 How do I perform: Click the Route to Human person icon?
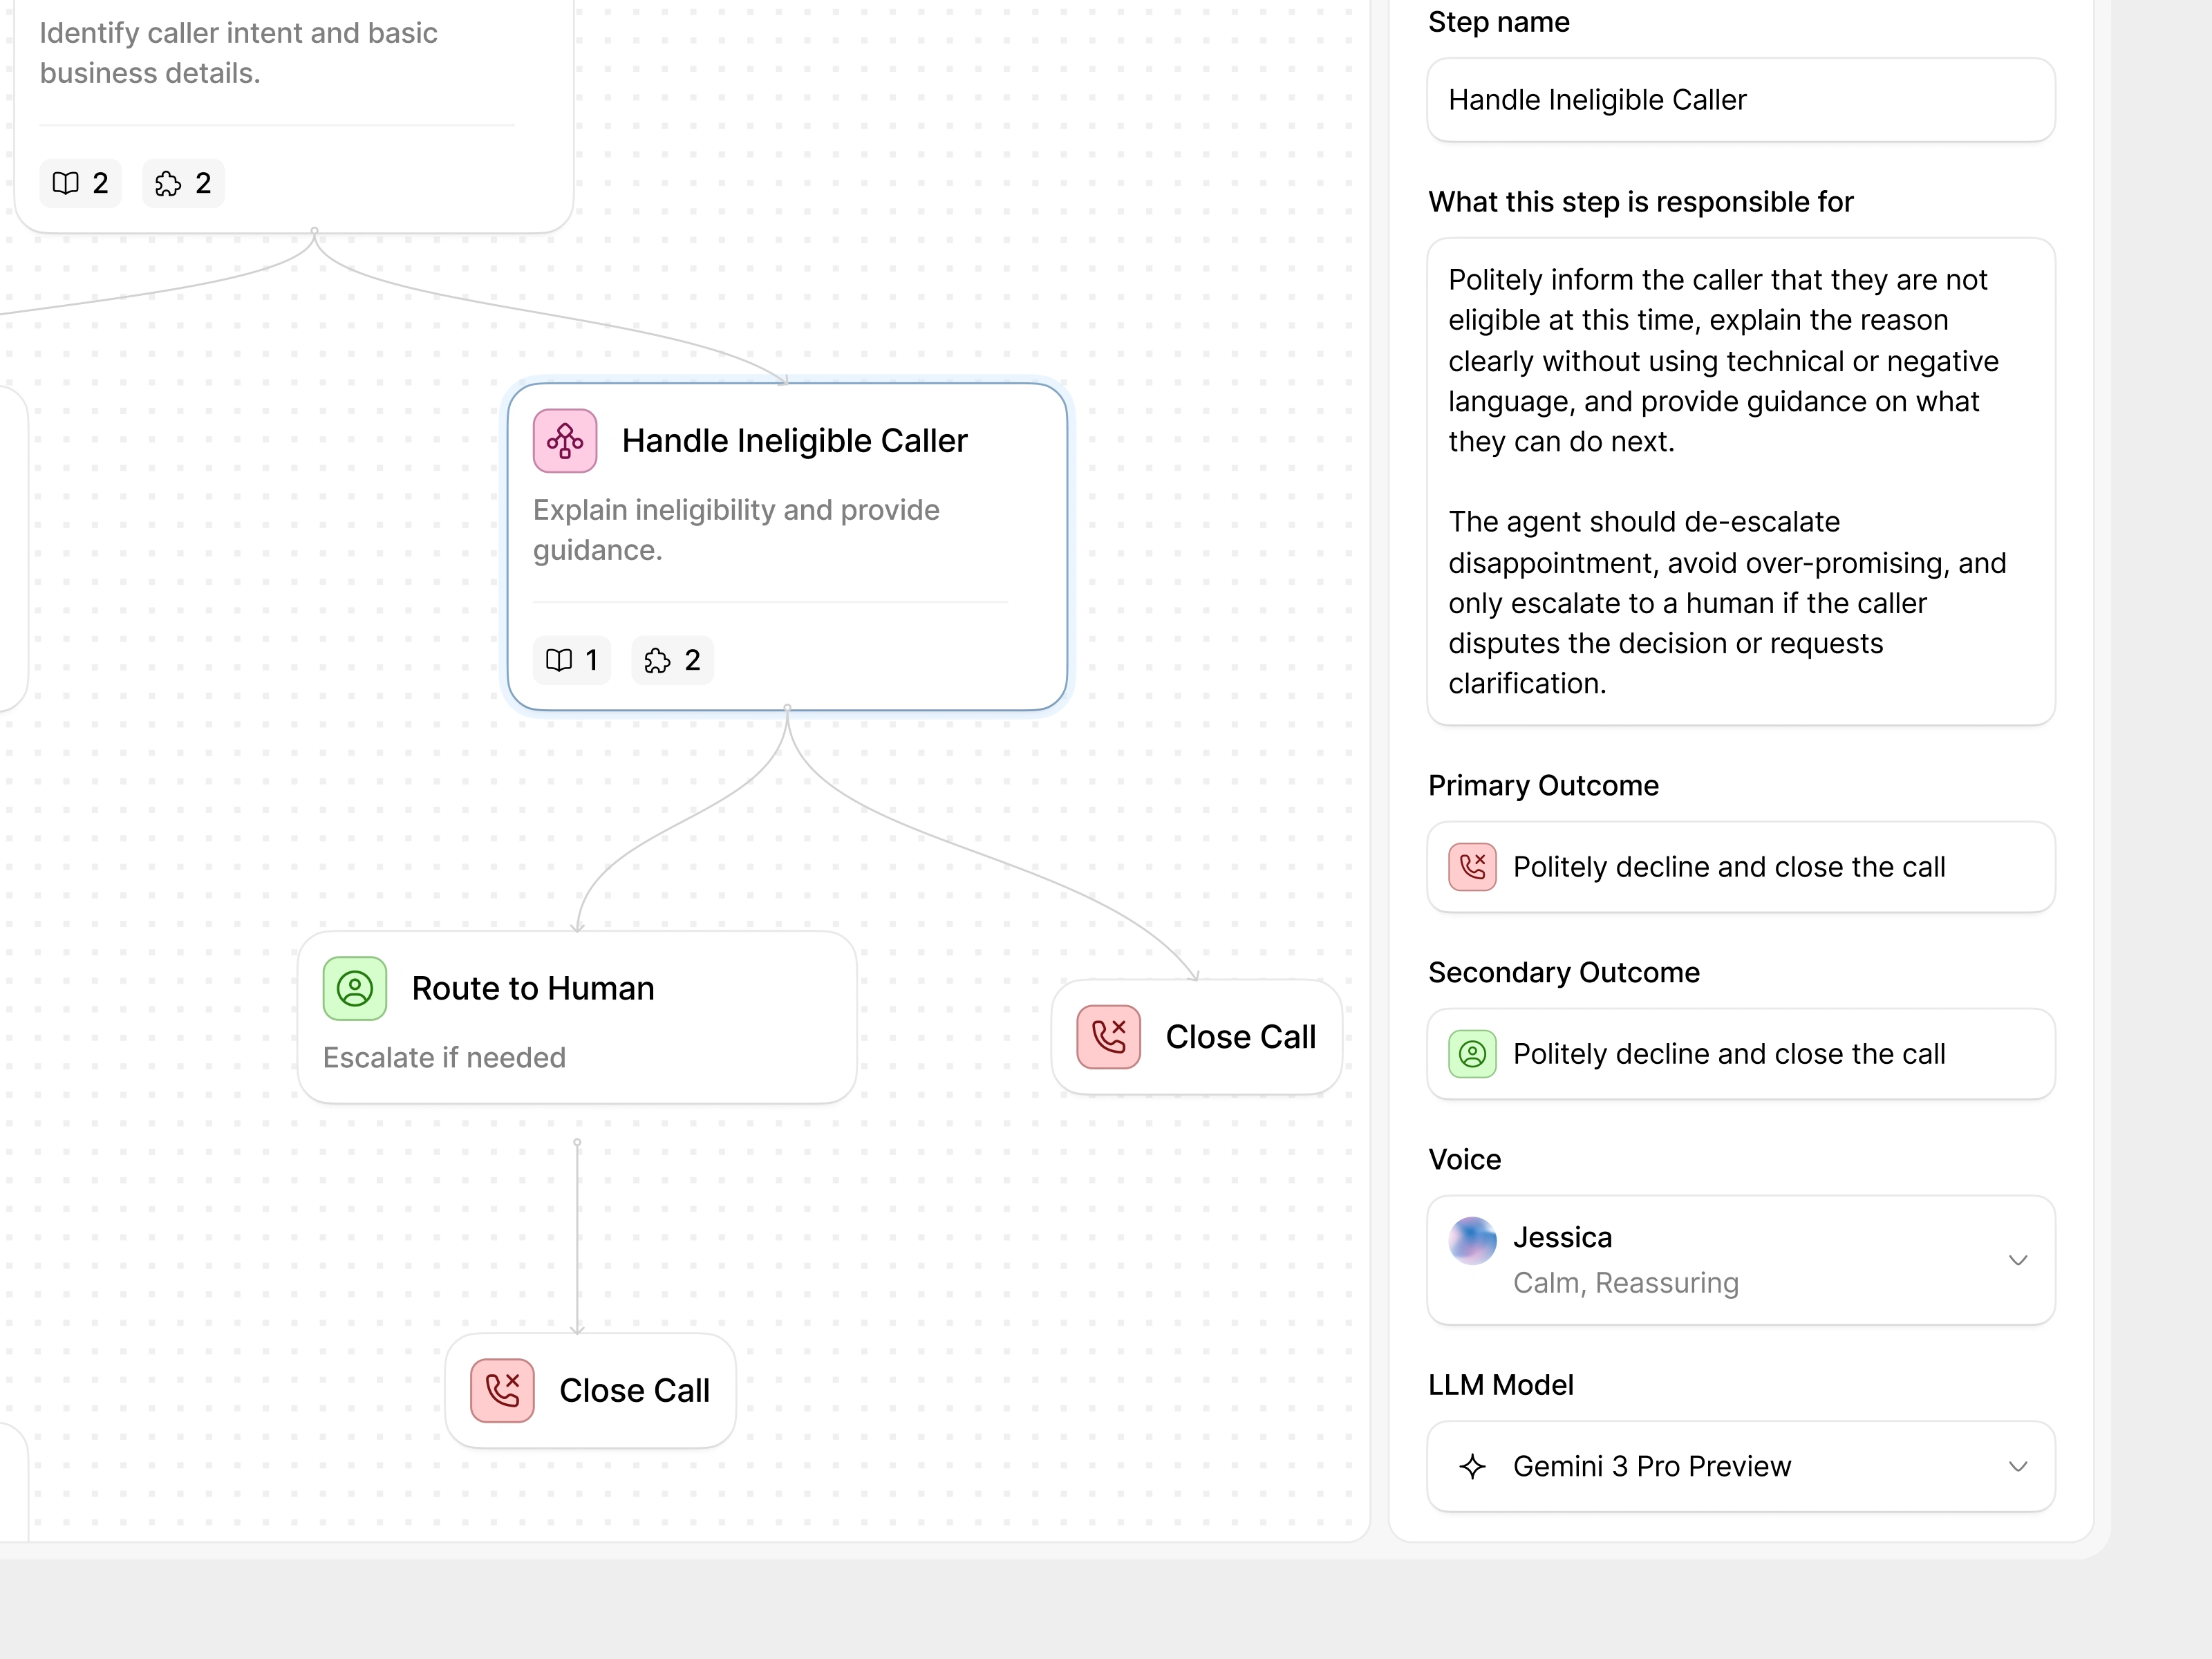coord(354,988)
